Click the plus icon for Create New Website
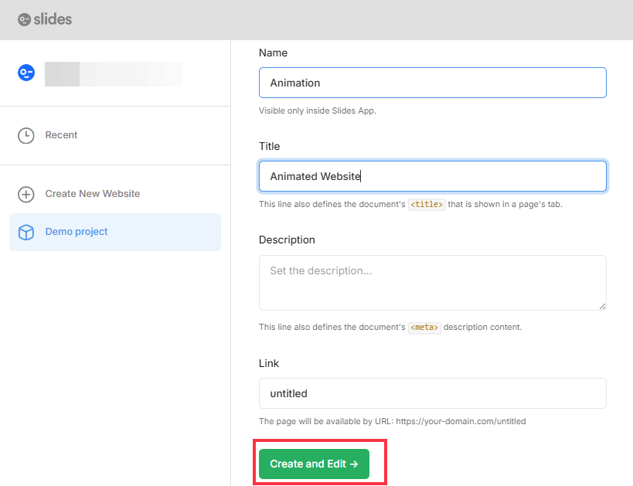633x486 pixels. pos(26,194)
